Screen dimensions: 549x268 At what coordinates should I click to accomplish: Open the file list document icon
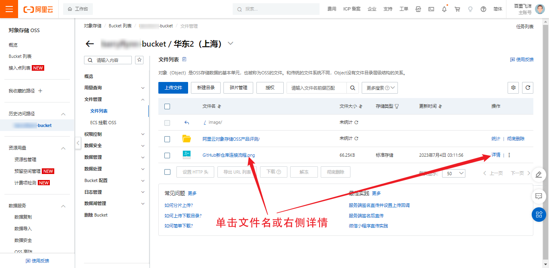pyautogui.click(x=184, y=59)
